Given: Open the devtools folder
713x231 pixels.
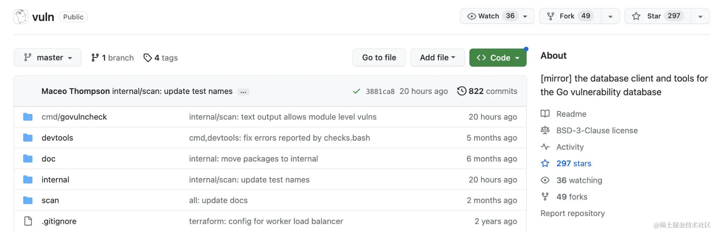Looking at the screenshot, I should 57,138.
